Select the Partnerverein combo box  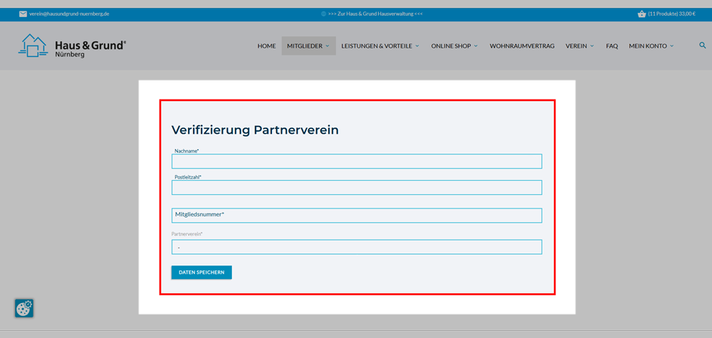(356, 247)
